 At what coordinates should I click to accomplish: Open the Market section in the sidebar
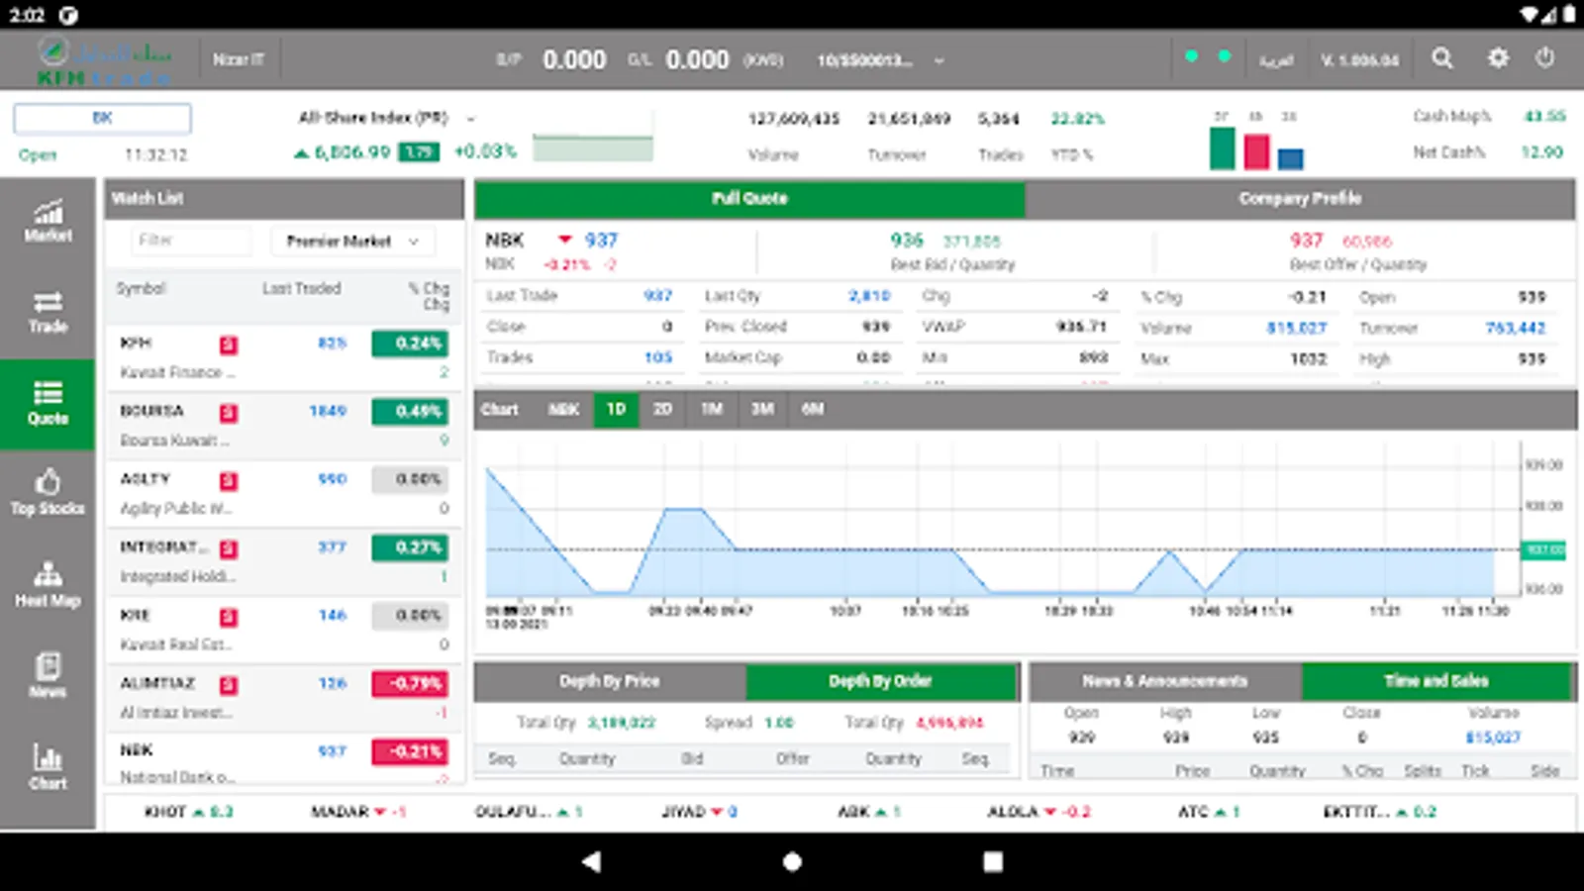[x=48, y=222]
